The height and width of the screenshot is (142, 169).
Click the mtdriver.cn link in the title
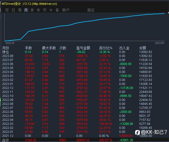(45, 4)
